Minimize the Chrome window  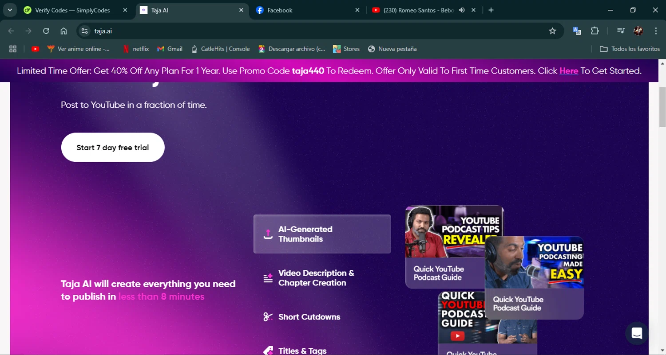click(610, 10)
